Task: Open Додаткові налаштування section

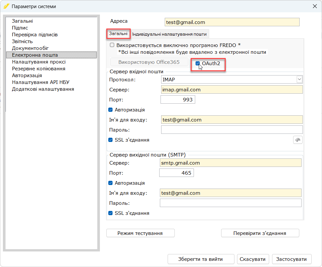Action: coord(43,89)
